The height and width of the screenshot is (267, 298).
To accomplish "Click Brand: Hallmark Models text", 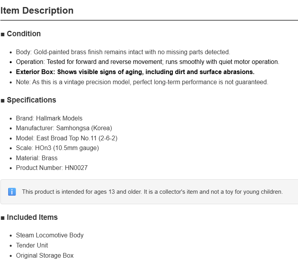I will tap(49, 118).
